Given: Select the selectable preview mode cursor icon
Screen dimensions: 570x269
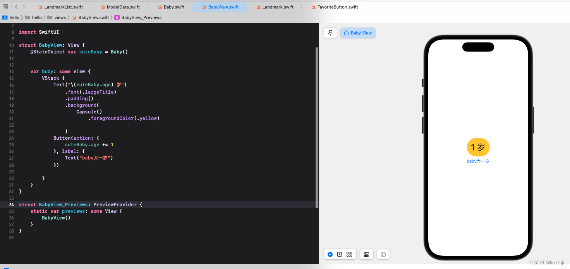Looking at the screenshot, I should (340, 254).
